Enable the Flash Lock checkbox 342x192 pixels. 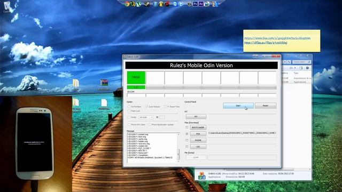[x=129, y=111]
